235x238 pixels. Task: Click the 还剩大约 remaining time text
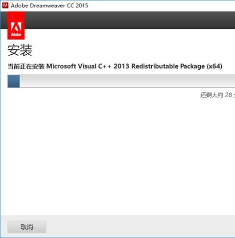coord(211,95)
